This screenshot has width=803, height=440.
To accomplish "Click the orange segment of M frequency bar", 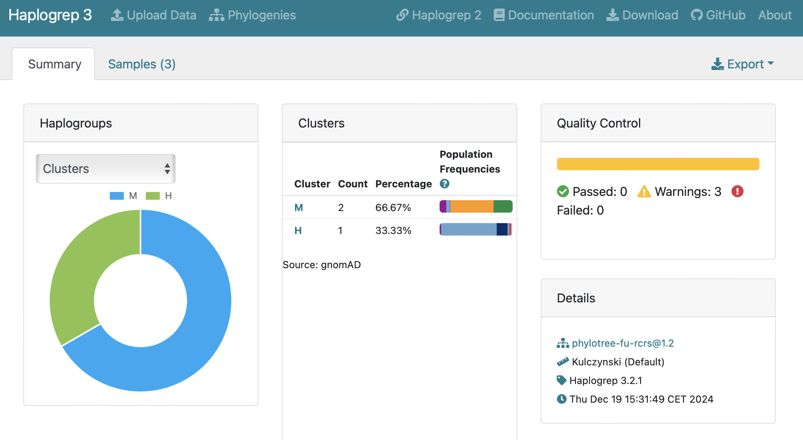I will coord(471,206).
